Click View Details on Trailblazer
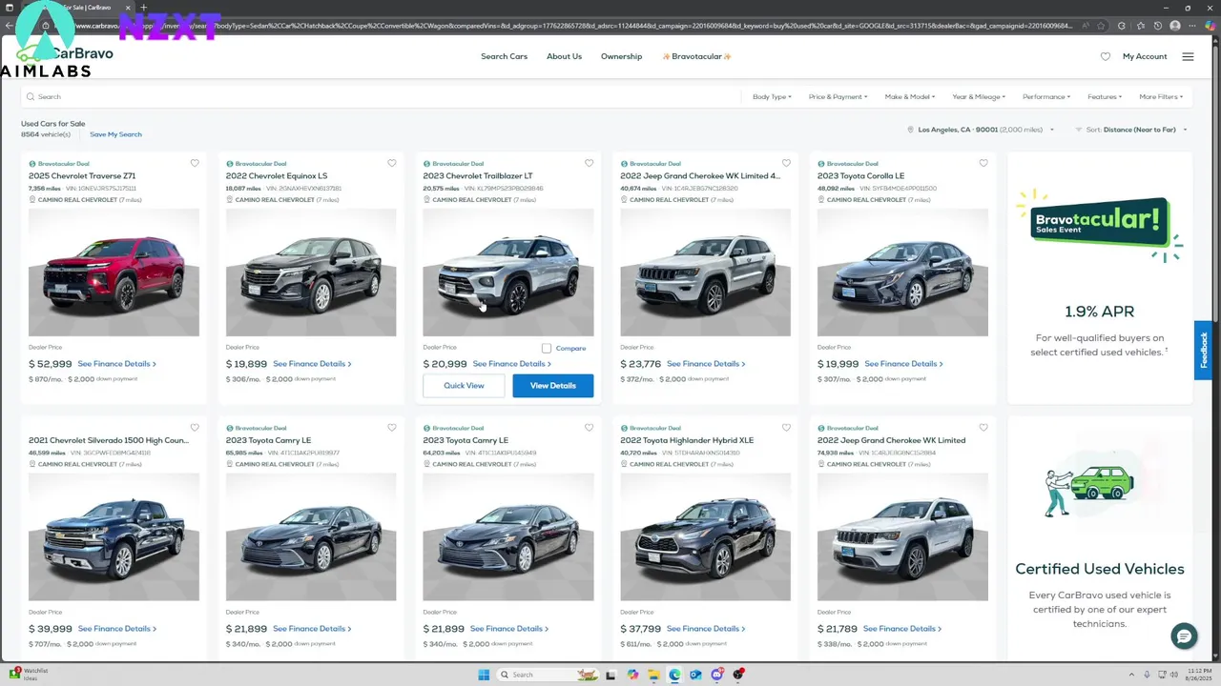This screenshot has width=1221, height=686. click(553, 386)
